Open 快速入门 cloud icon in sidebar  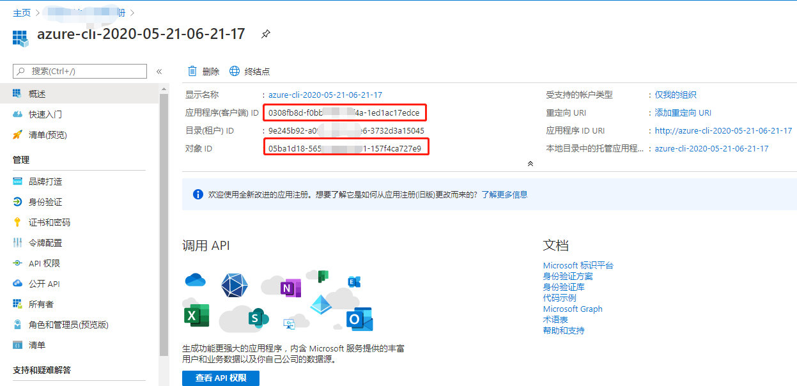pyautogui.click(x=17, y=114)
